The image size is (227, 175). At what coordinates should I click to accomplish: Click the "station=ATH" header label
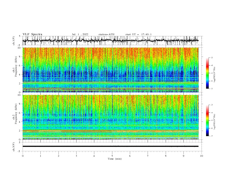pyautogui.click(x=106, y=34)
